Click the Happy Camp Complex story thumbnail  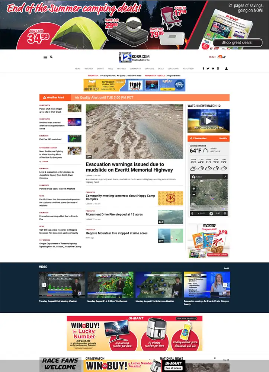(x=170, y=198)
